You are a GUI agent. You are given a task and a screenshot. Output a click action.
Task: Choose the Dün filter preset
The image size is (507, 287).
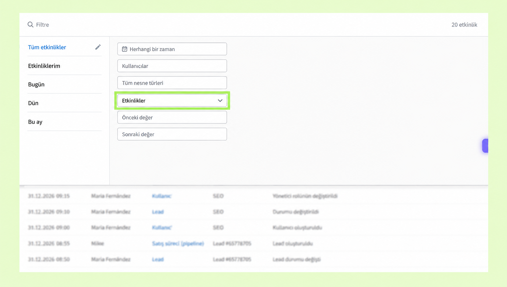tap(33, 103)
